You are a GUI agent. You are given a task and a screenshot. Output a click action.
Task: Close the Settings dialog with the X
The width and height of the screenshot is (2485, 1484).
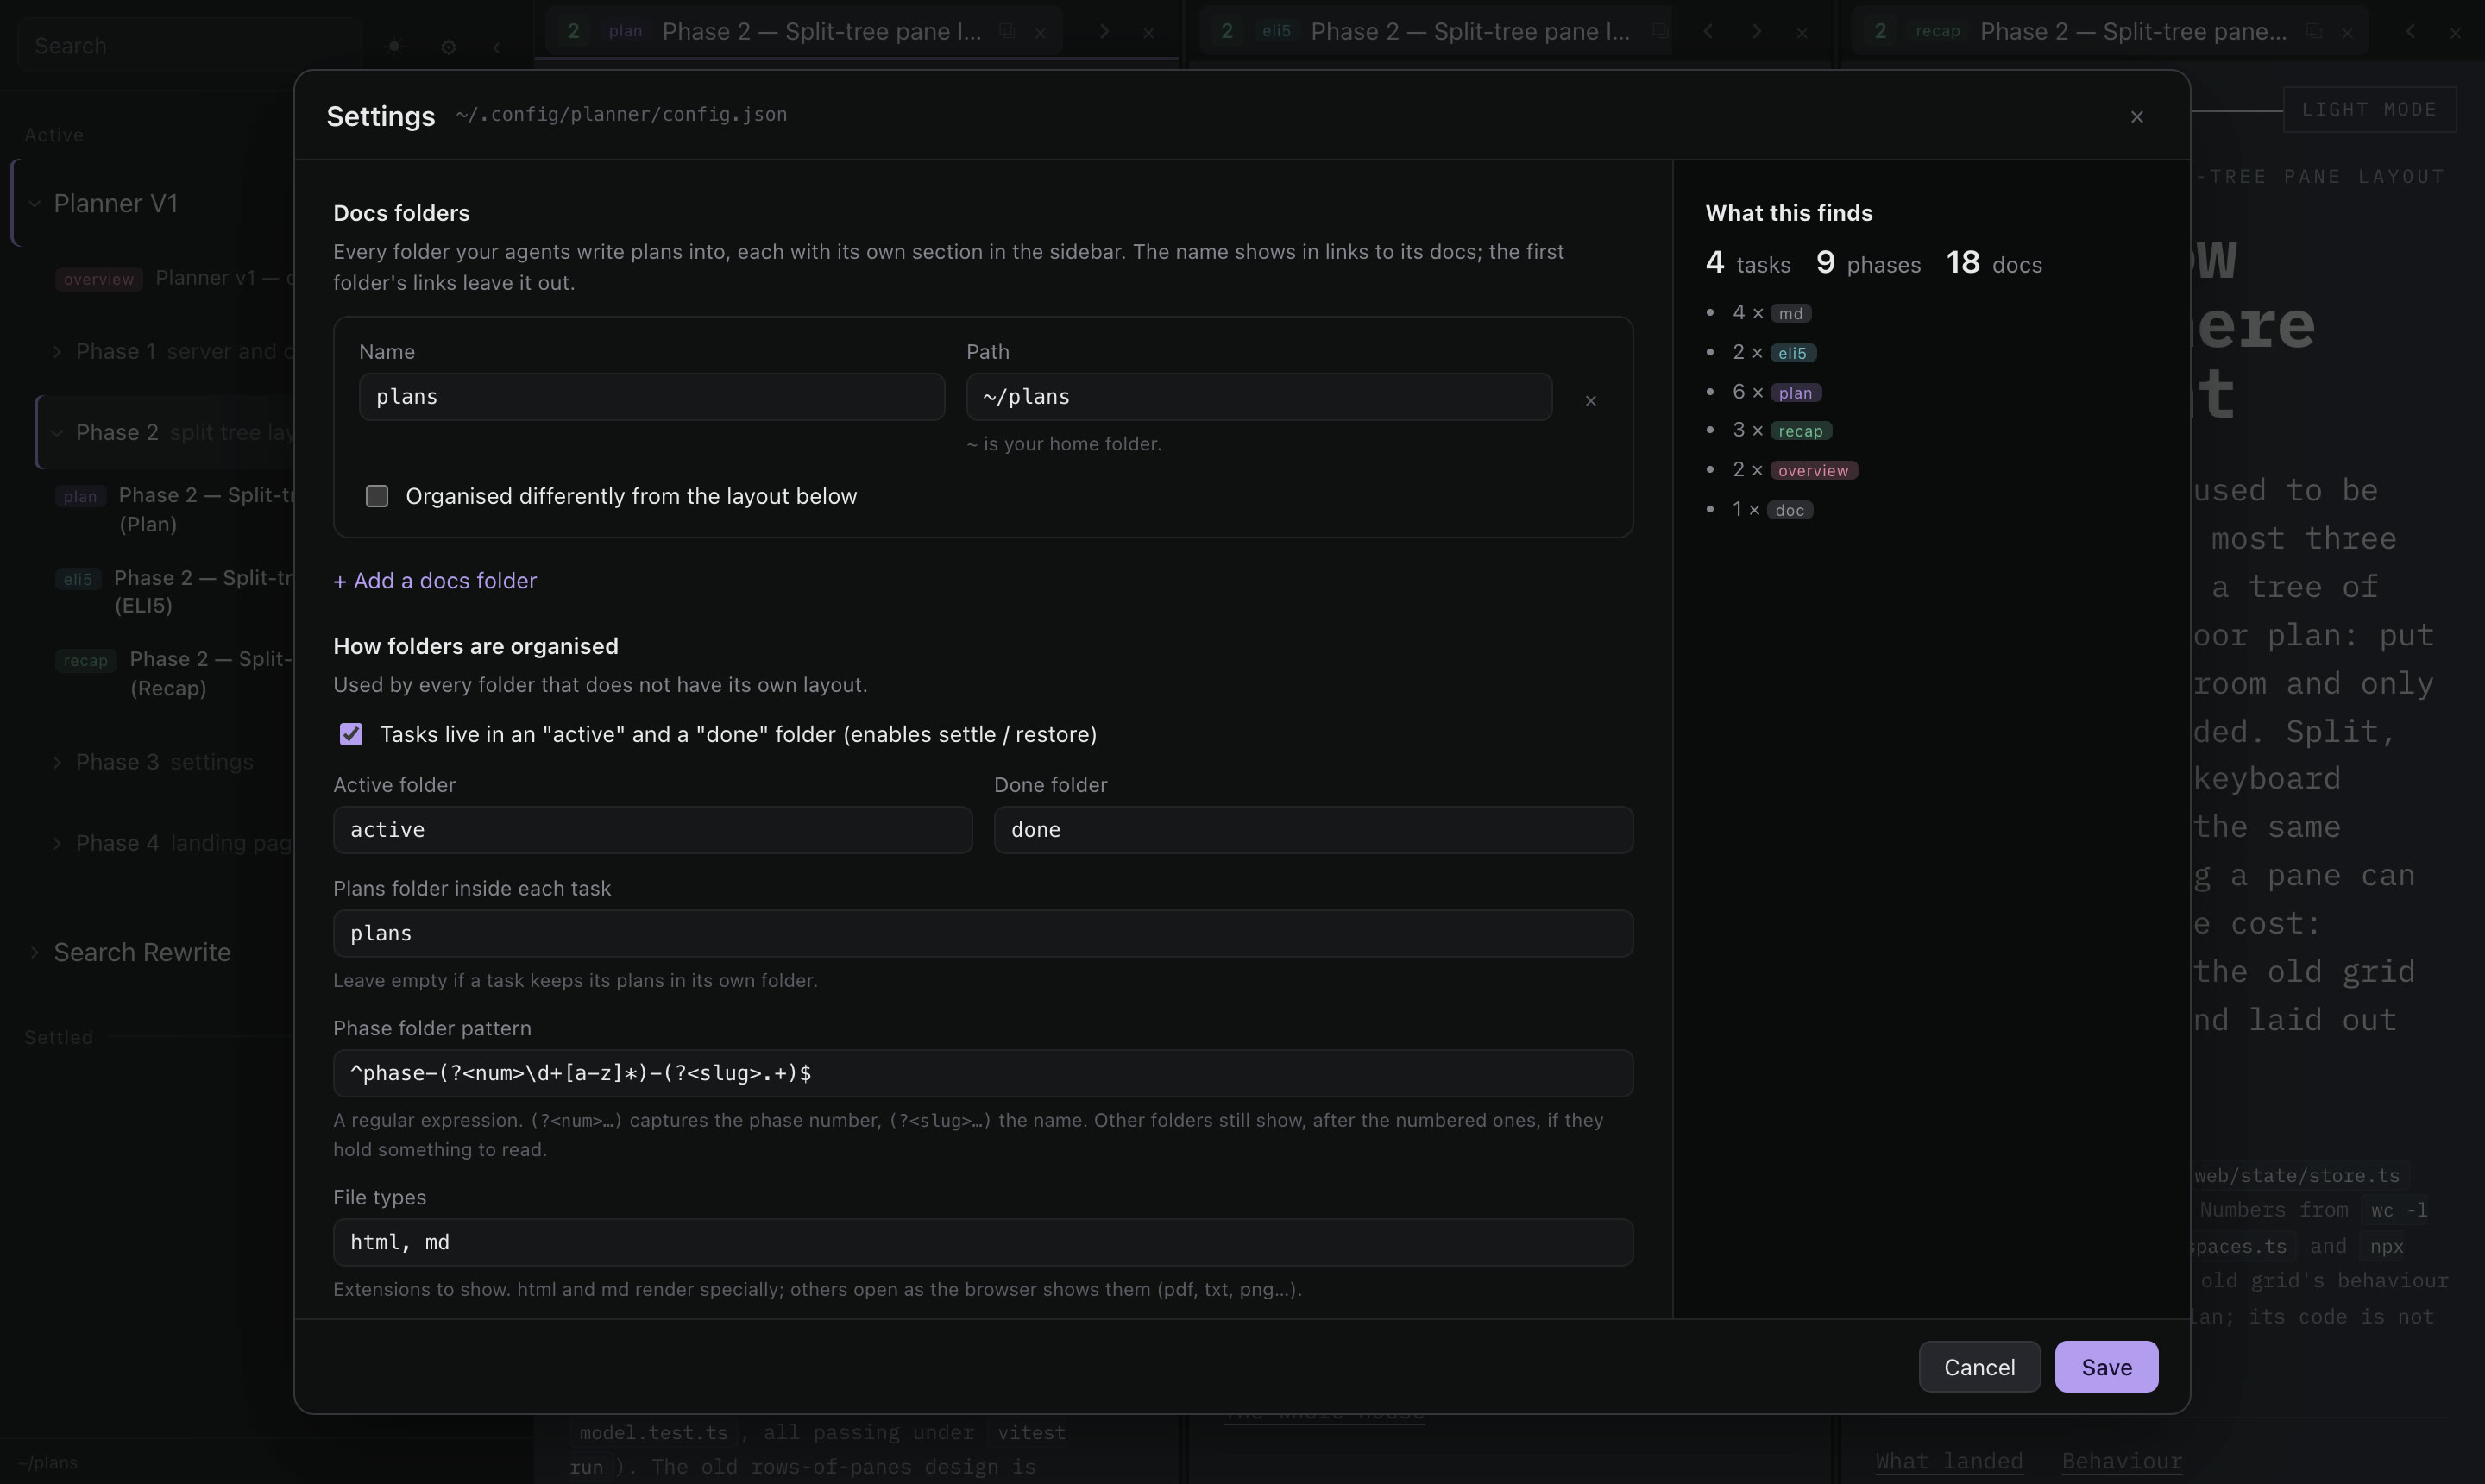[2136, 117]
